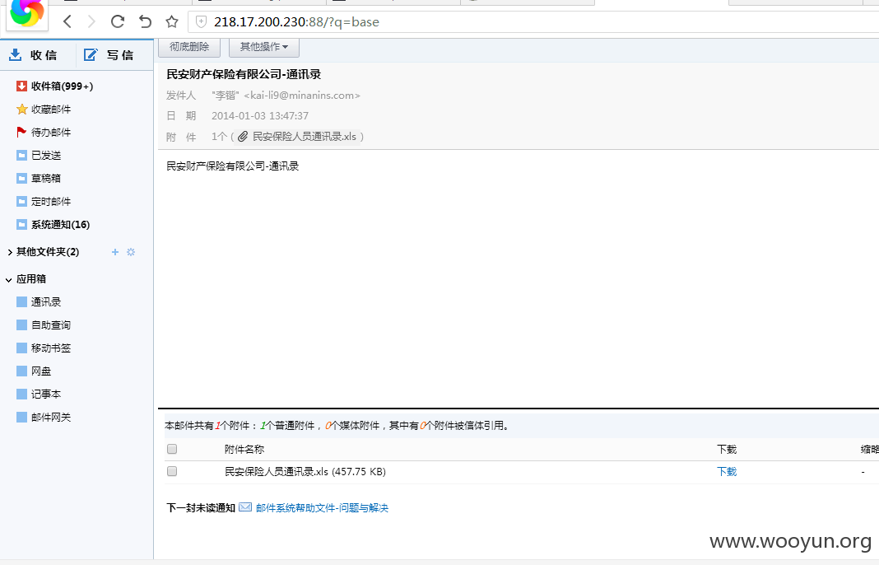Viewport: 879px width, 565px height.
Task: Click the blue square icon beside 记事本
Action: 22,394
